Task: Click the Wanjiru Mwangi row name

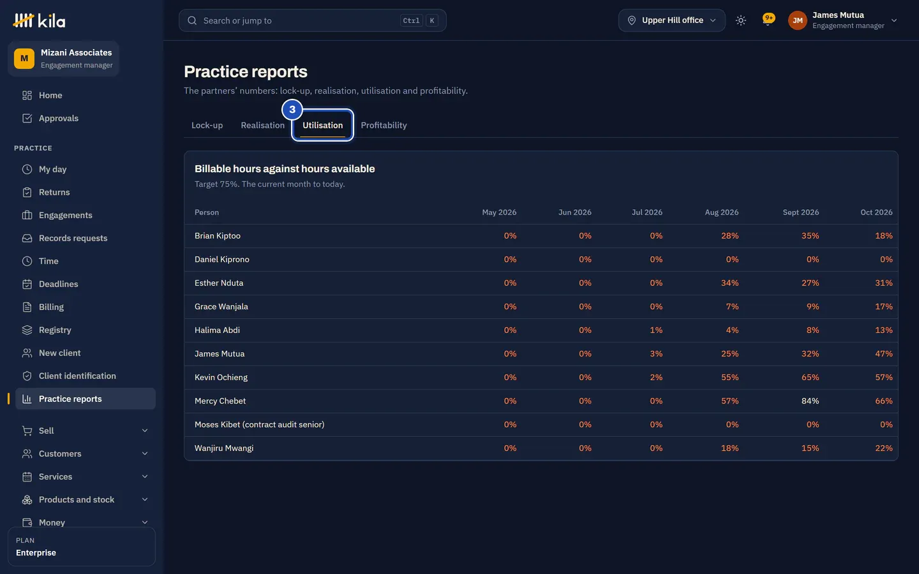Action: click(x=224, y=448)
